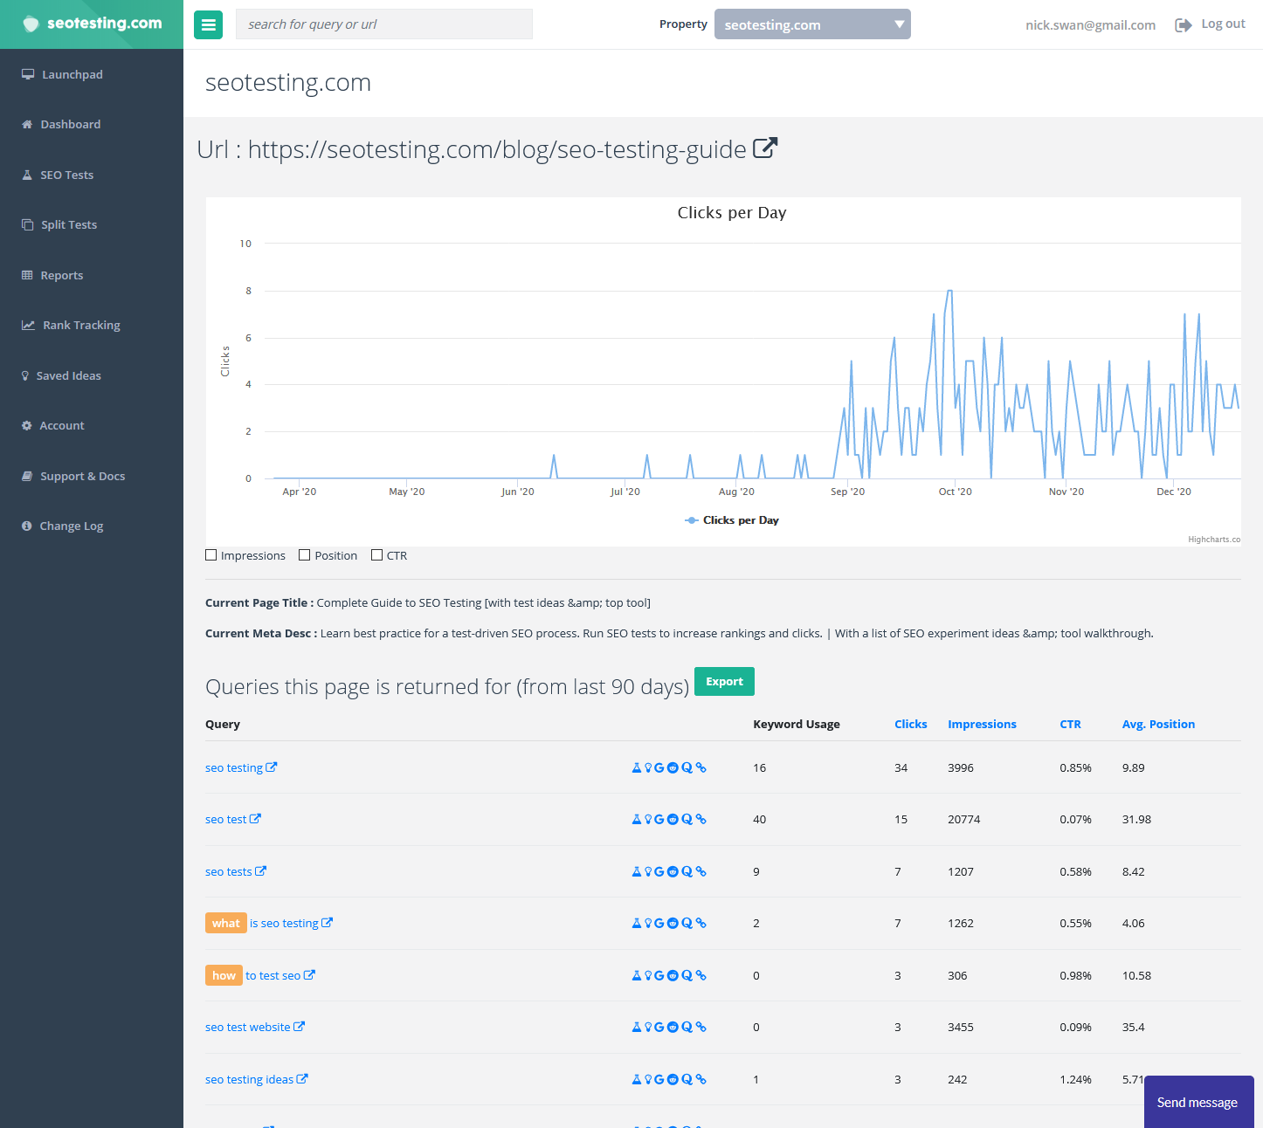Viewport: 1263px width, 1128px height.
Task: Sort the table by Impressions column
Action: tap(982, 724)
